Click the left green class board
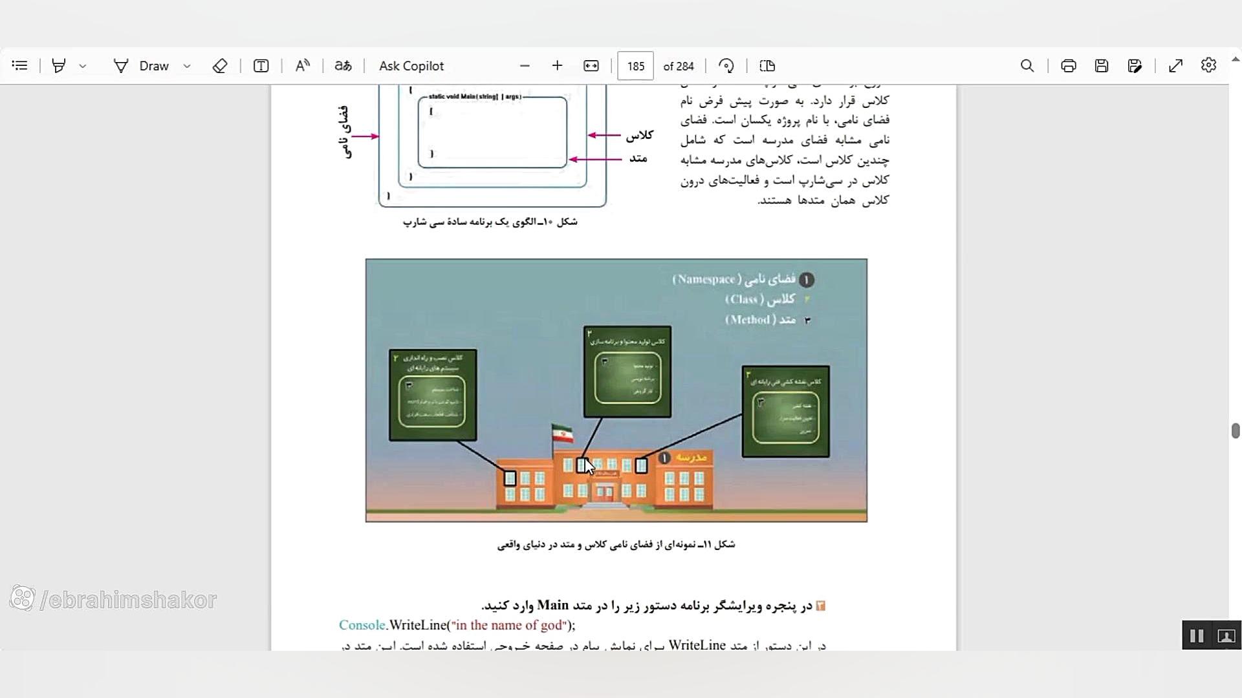This screenshot has width=1242, height=698. pyautogui.click(x=433, y=395)
